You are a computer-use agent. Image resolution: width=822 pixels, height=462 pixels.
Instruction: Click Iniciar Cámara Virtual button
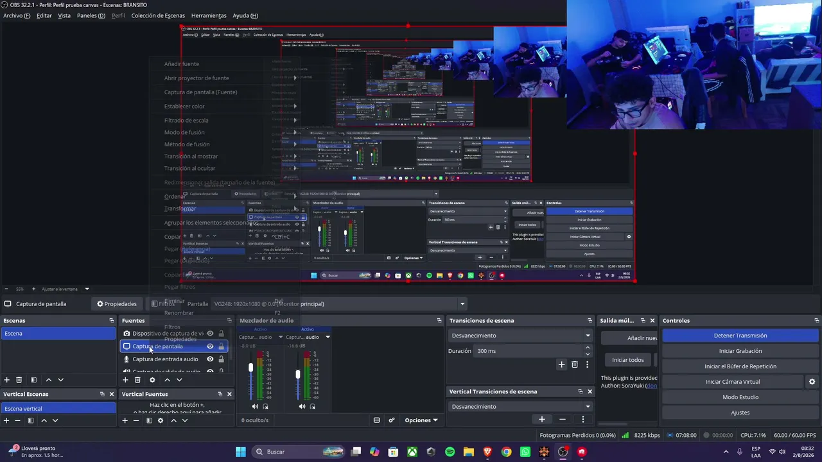(x=733, y=382)
